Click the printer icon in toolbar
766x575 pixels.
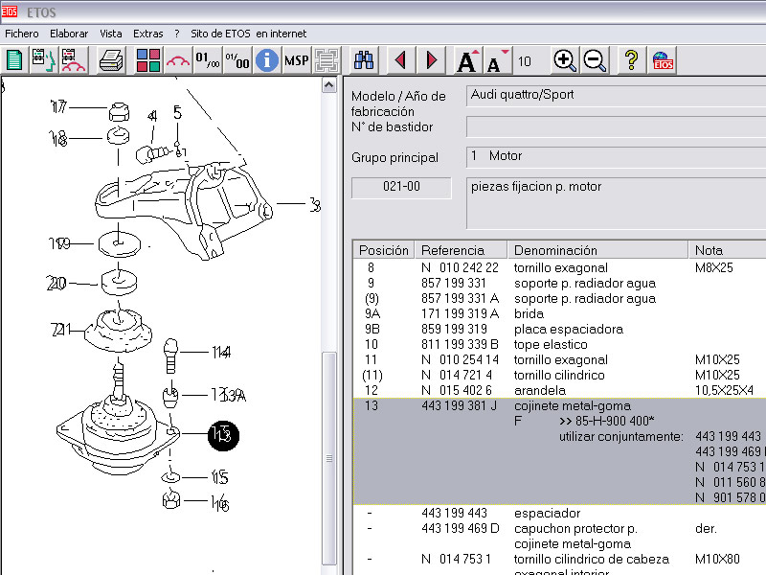(x=112, y=60)
